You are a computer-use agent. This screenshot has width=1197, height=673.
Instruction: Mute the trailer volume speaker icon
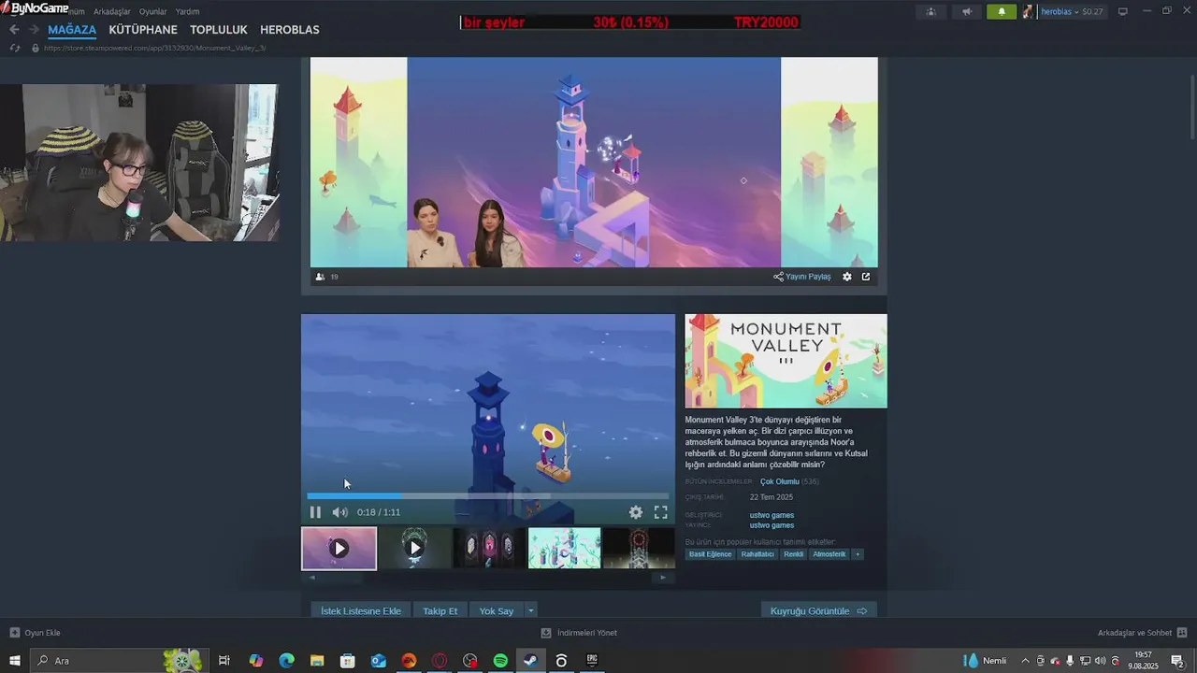click(x=339, y=512)
